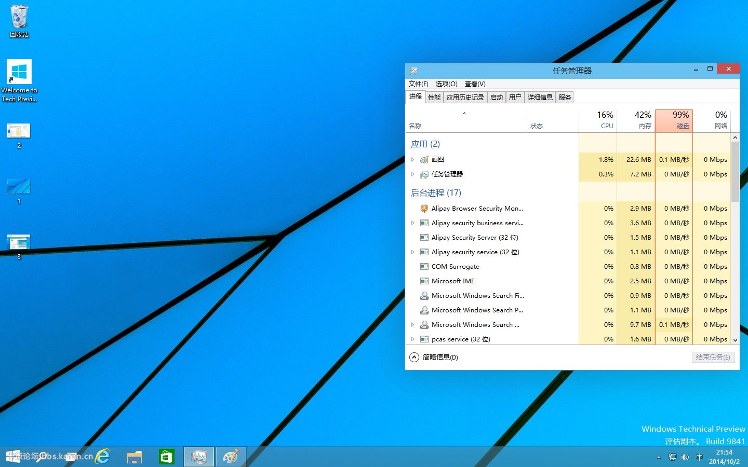This screenshot has height=467, width=748.
Task: Switch to the 应用历史记录 tab
Action: (x=465, y=97)
